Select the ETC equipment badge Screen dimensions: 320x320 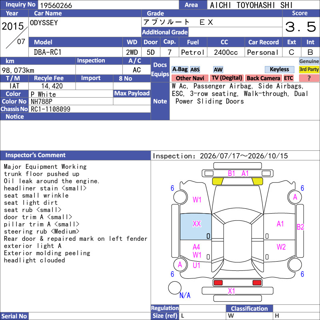pyautogui.click(x=288, y=78)
